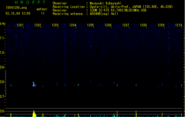This screenshot has width=185, height=117.
Task: Click the A504HB yagi antenna text
Action: pyautogui.click(x=104, y=14)
